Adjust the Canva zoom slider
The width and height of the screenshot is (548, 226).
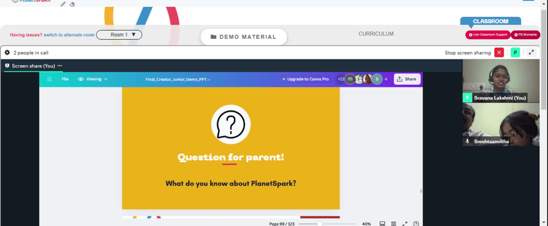click(327, 224)
